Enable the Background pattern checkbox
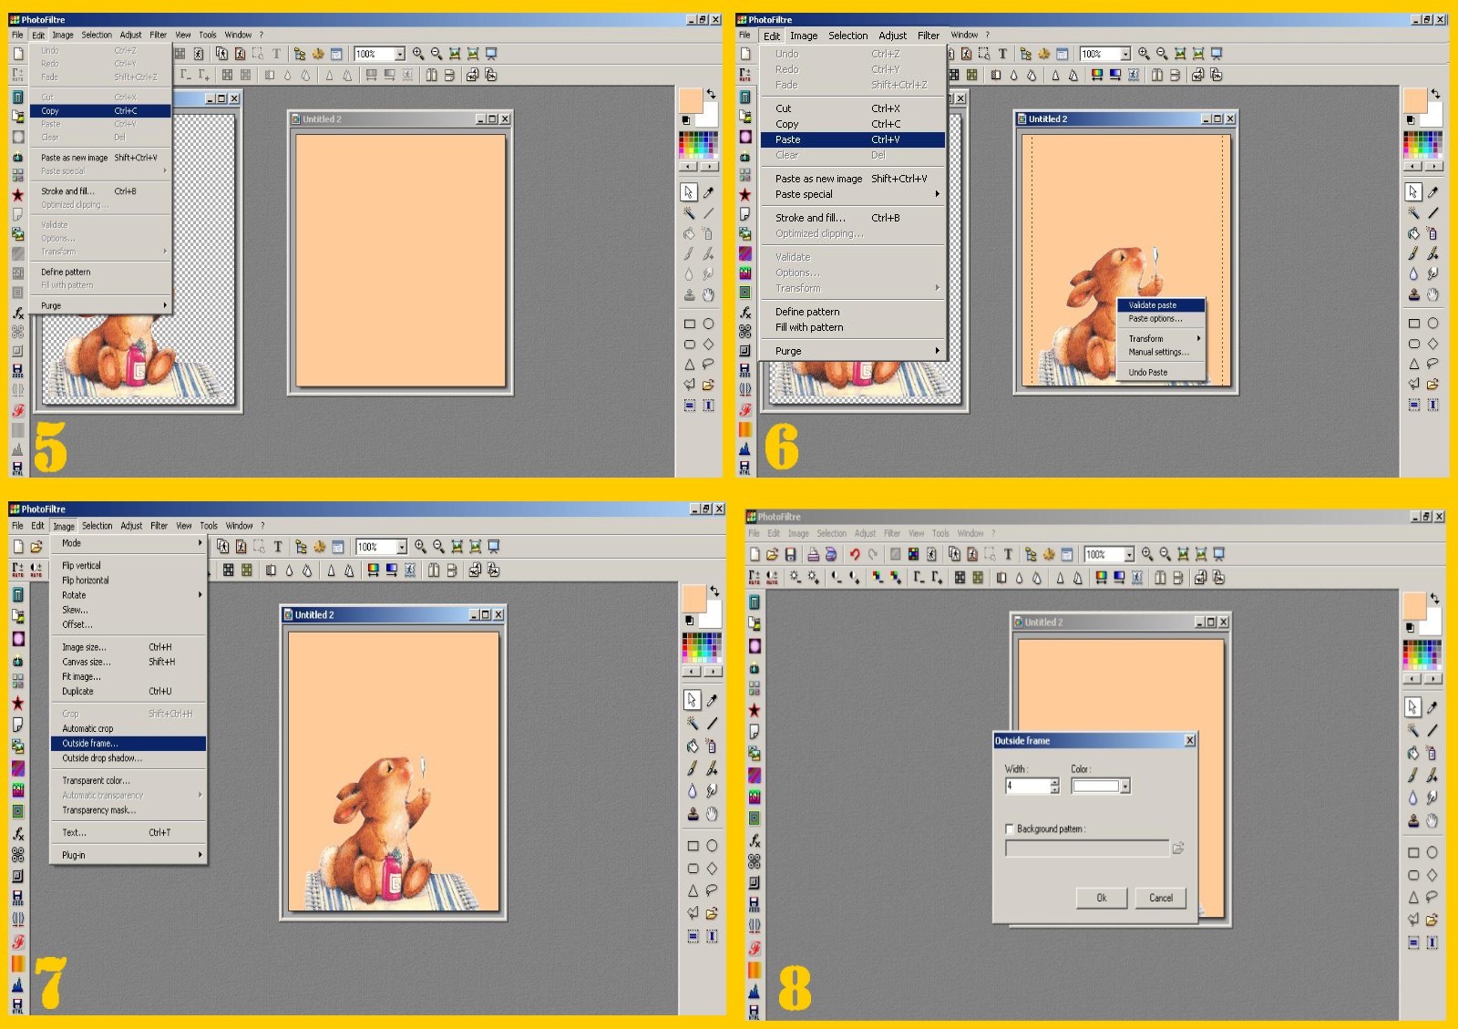1458x1029 pixels. [x=1010, y=829]
